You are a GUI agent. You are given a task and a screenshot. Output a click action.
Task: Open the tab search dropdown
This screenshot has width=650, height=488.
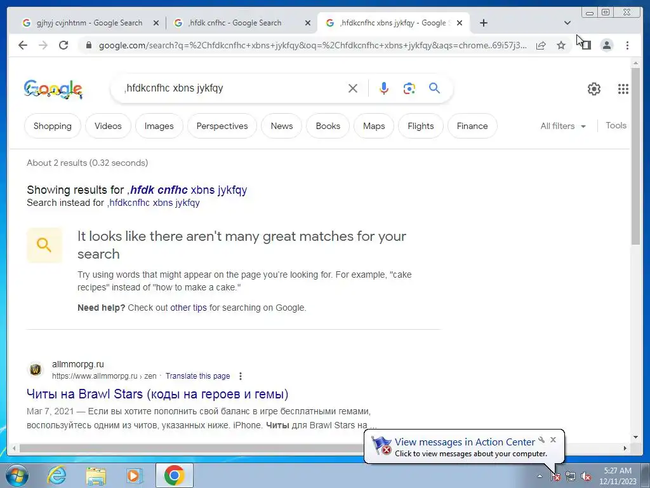point(567,23)
